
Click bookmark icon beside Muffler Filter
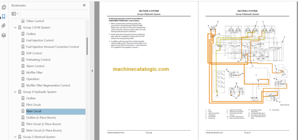point(23,73)
